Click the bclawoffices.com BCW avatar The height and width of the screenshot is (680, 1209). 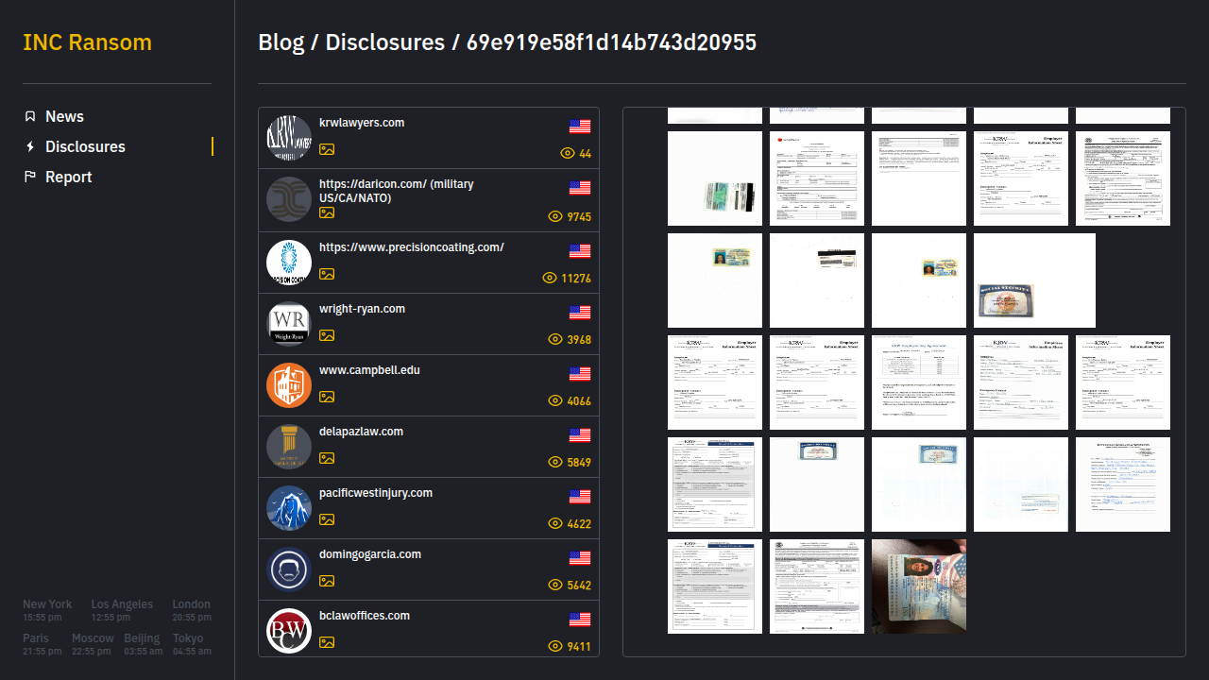[x=289, y=631]
